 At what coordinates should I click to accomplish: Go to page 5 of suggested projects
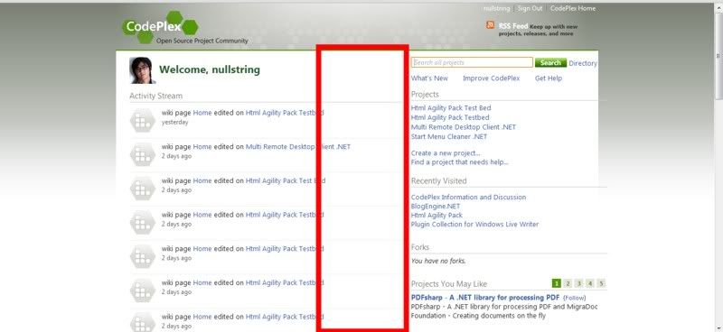[x=601, y=283]
